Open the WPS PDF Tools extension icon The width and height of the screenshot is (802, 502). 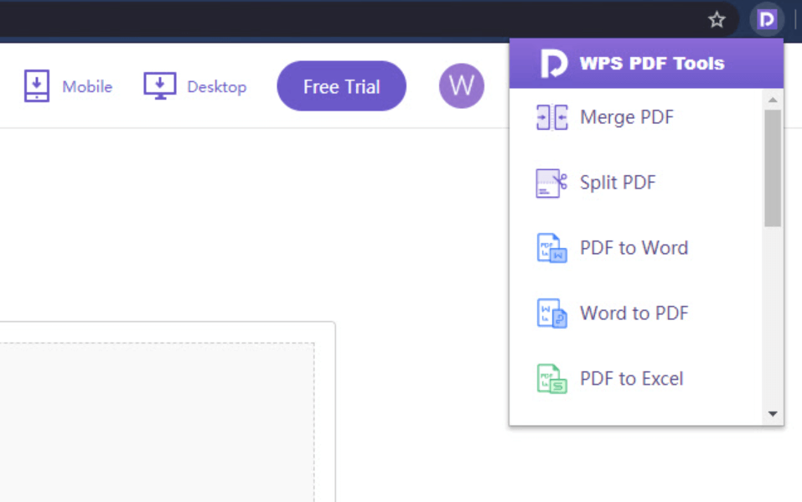766,19
